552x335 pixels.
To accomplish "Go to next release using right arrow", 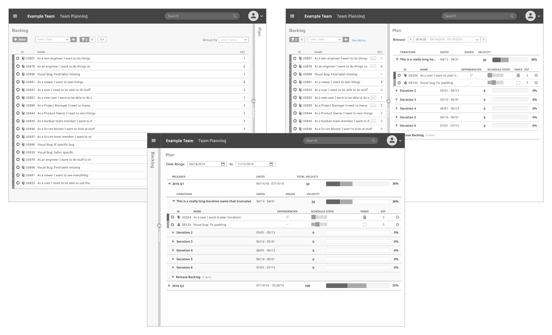I will click(483, 40).
